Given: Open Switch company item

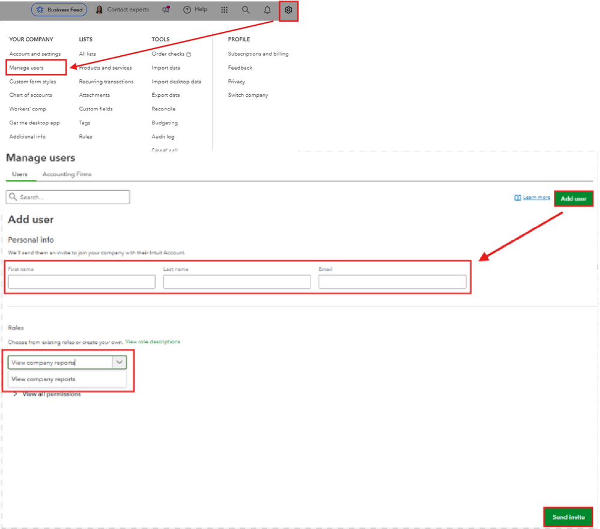Looking at the screenshot, I should [x=248, y=95].
